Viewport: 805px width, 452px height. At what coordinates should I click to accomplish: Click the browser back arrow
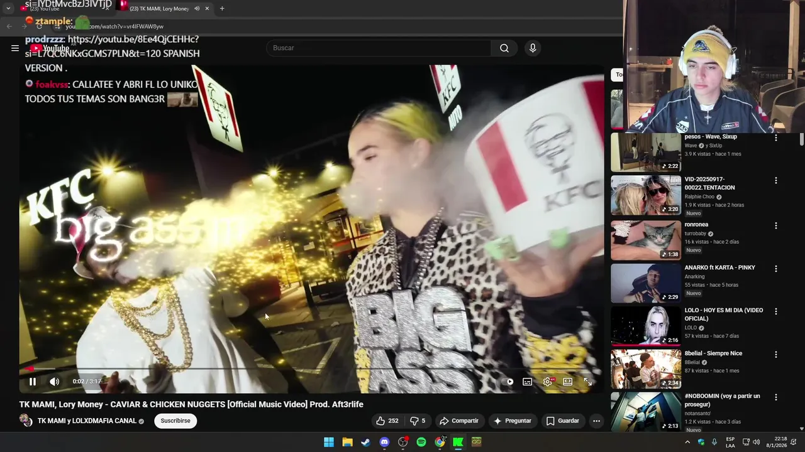click(x=9, y=26)
